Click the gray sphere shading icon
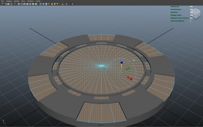Screen dimensions: 203x127 [55, 4]
